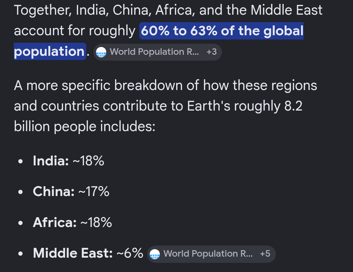Click 'billion people includes:' text line
353x272 pixels.
pyautogui.click(x=85, y=127)
